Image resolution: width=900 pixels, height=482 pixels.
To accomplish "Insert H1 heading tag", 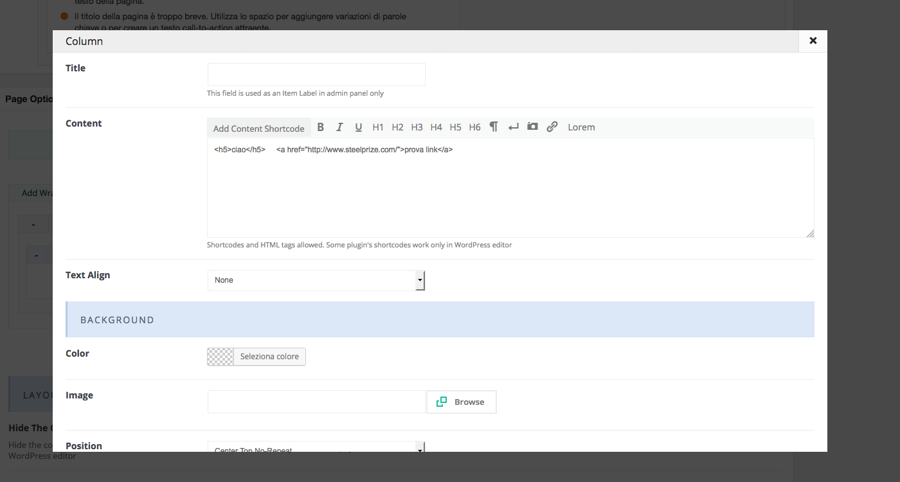I will click(378, 127).
